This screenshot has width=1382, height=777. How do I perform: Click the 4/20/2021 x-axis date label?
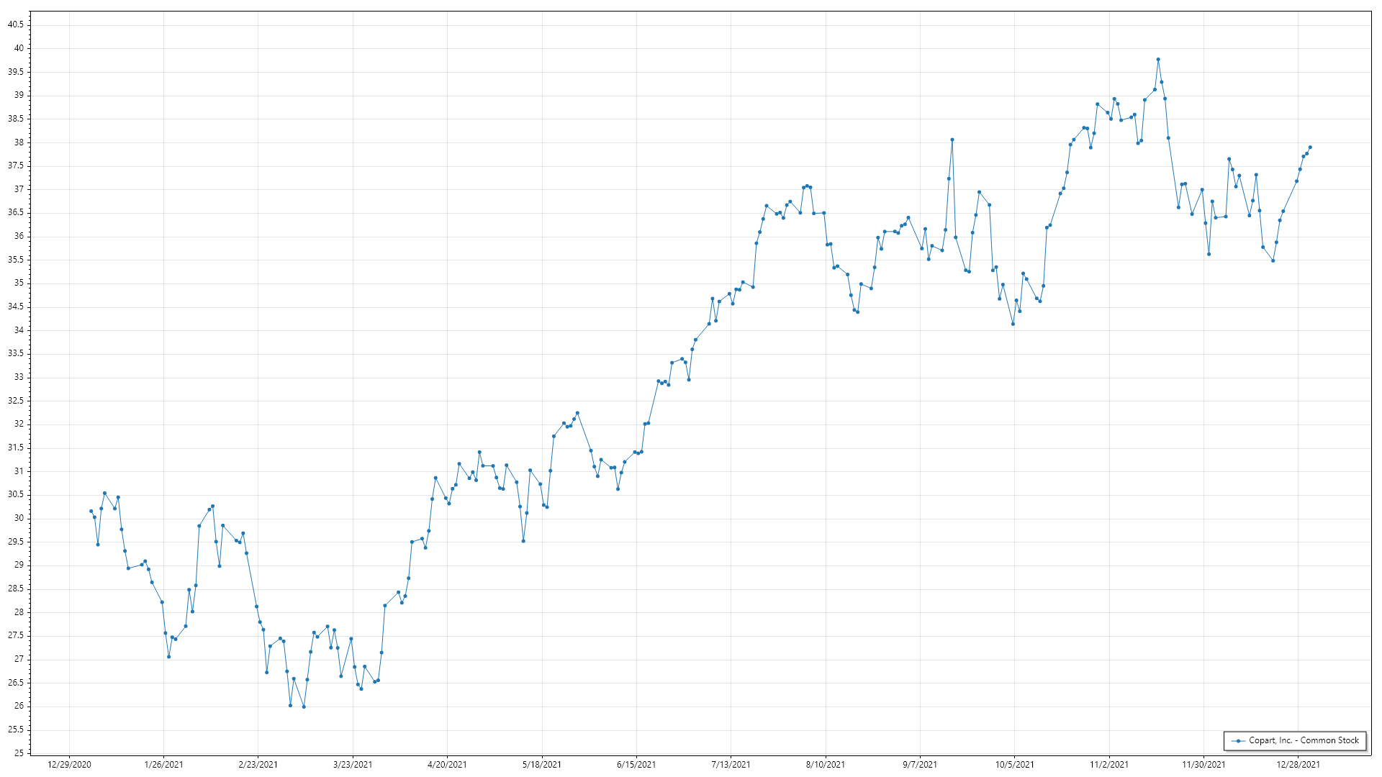(x=447, y=764)
